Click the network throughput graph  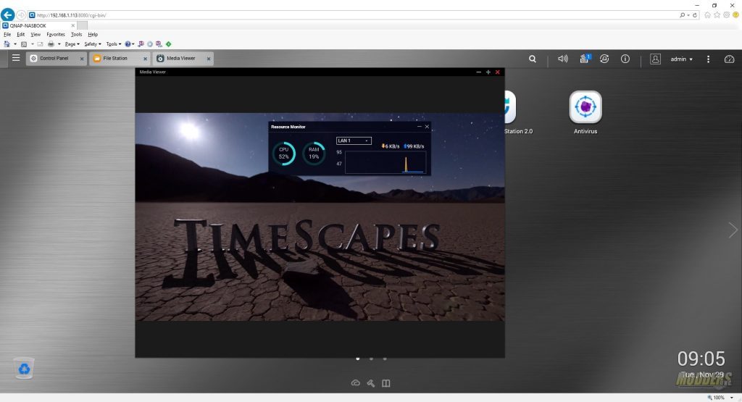point(385,162)
